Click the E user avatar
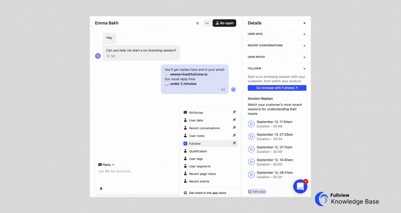The height and width of the screenshot is (213, 401). coord(98,56)
